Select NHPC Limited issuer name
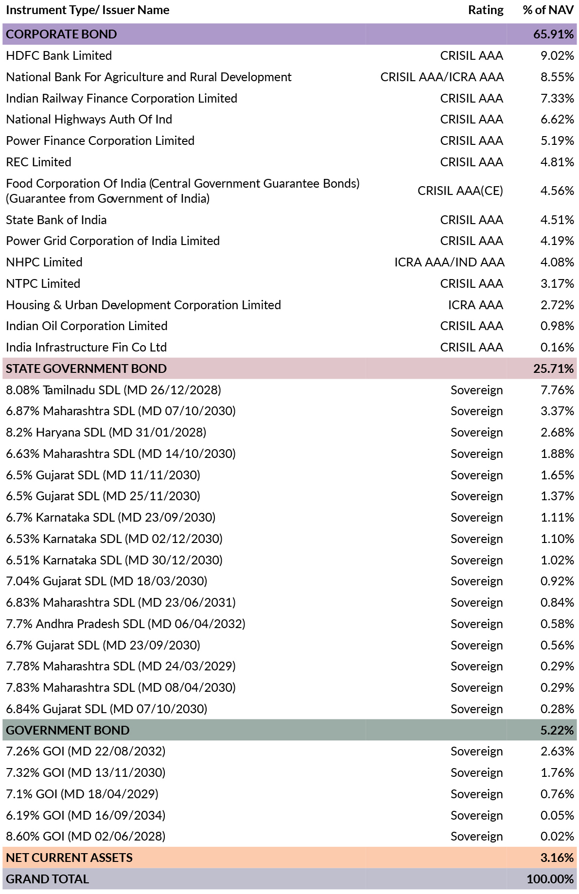This screenshot has width=579, height=894. (x=44, y=263)
